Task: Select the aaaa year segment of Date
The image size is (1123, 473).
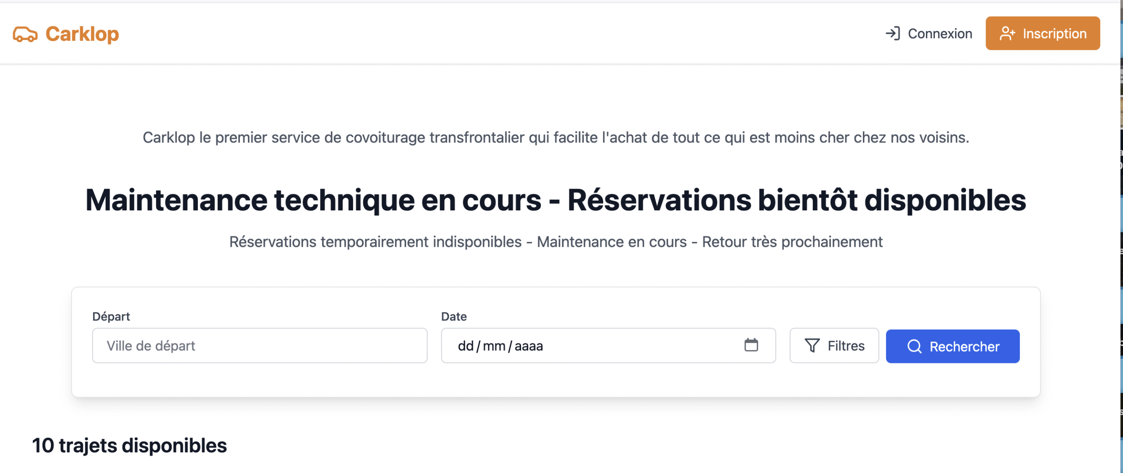Action: click(x=529, y=346)
